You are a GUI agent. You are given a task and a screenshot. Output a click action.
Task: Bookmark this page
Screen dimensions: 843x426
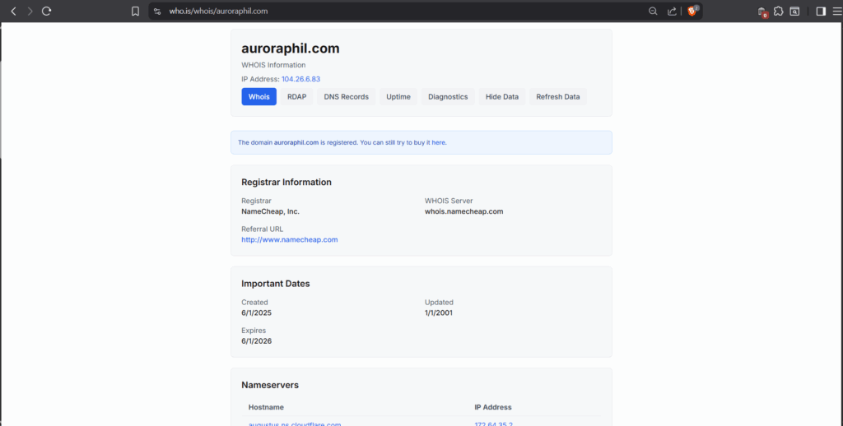click(x=136, y=11)
